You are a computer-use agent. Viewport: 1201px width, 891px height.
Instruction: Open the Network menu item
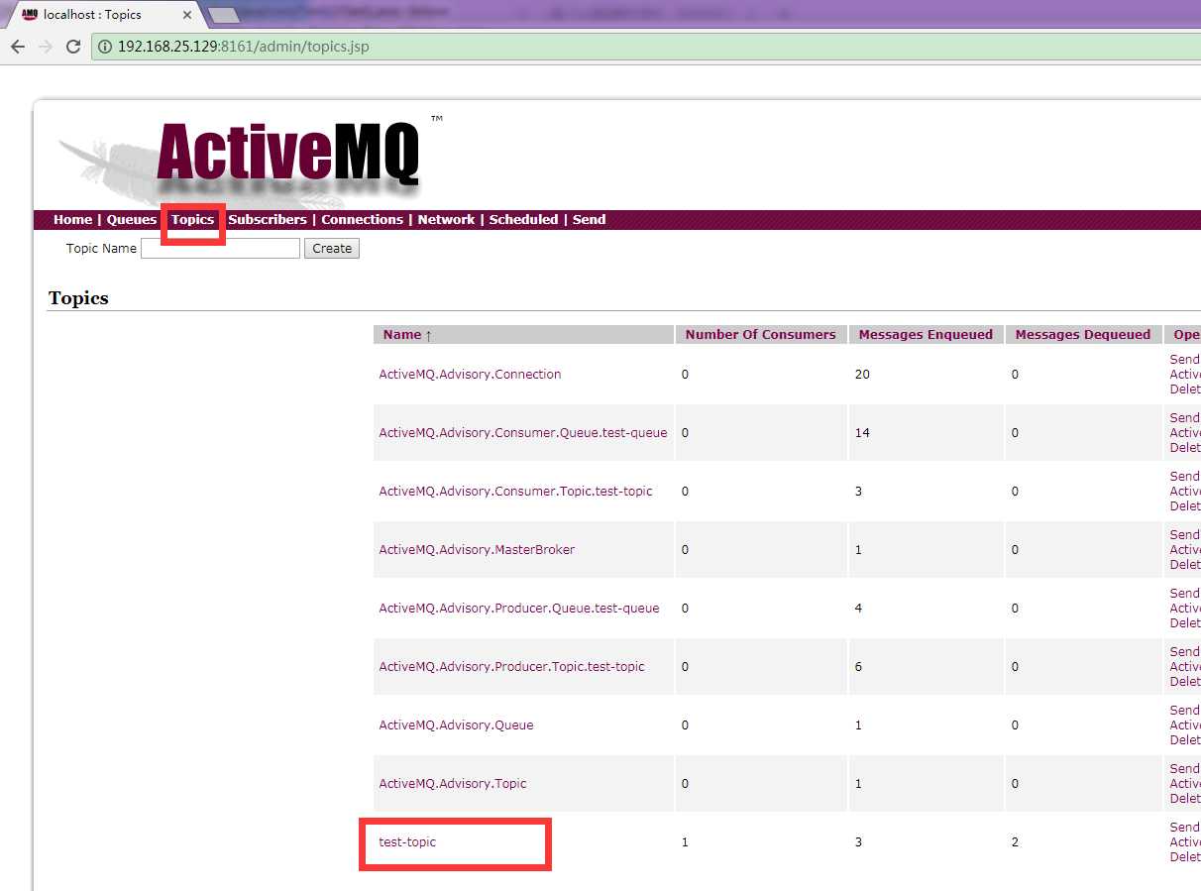(x=446, y=220)
